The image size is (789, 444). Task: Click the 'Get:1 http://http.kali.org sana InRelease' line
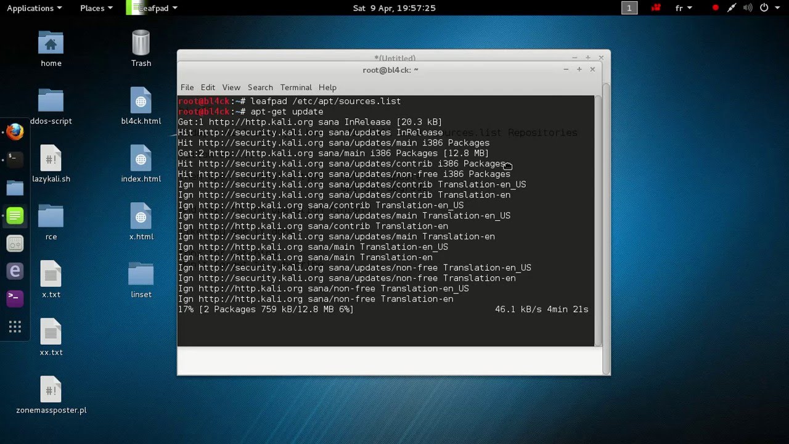(310, 122)
